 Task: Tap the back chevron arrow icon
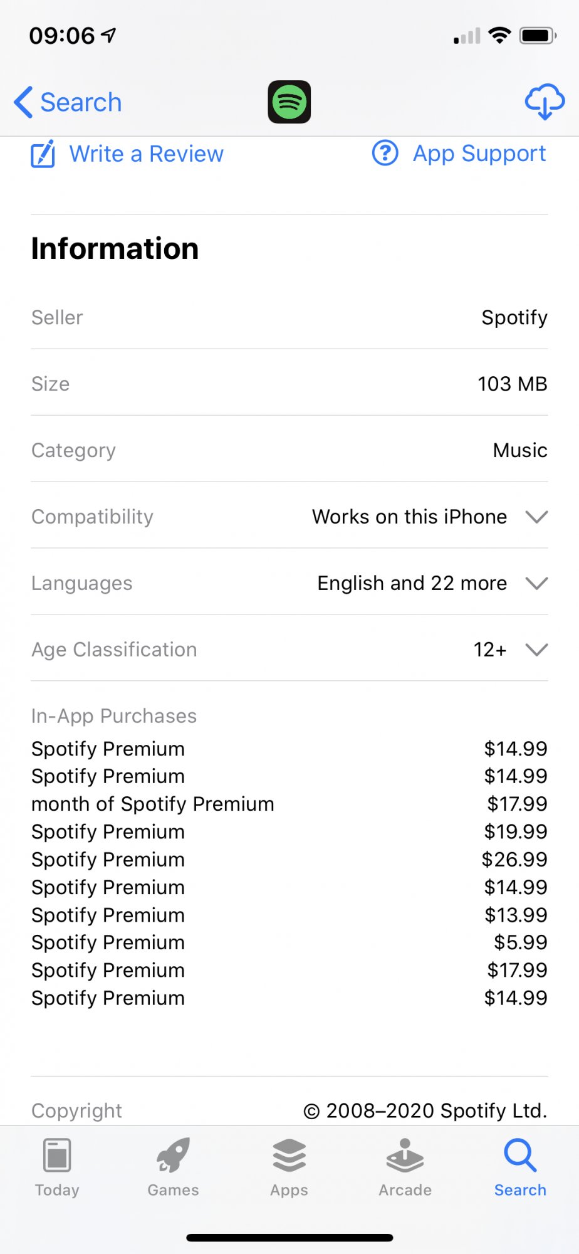[23, 102]
